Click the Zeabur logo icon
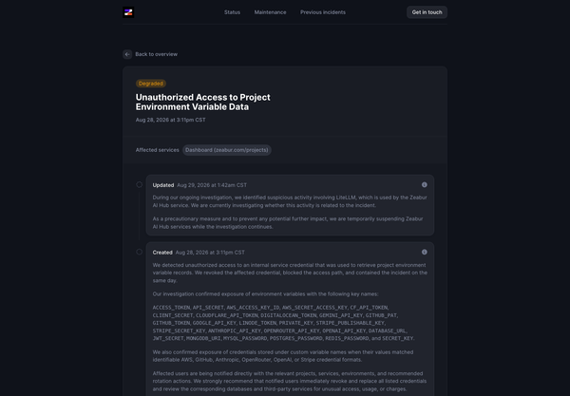The image size is (570, 396). [x=128, y=12]
